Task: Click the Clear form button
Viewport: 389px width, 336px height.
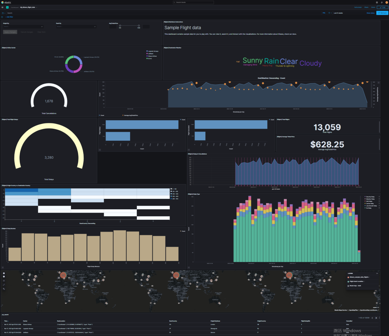Action: pos(41,32)
